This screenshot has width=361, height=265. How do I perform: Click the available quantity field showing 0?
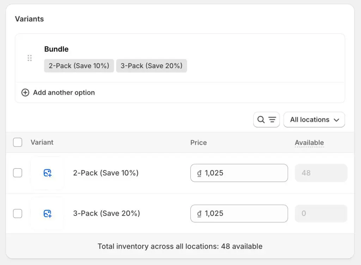click(321, 213)
